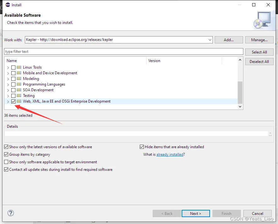Check the Modeling checkbox
This screenshot has height=224, width=278.
click(13, 79)
